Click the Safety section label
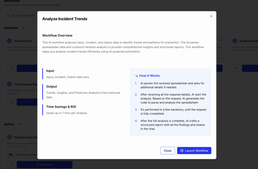The height and width of the screenshot is (169, 258). (9, 124)
